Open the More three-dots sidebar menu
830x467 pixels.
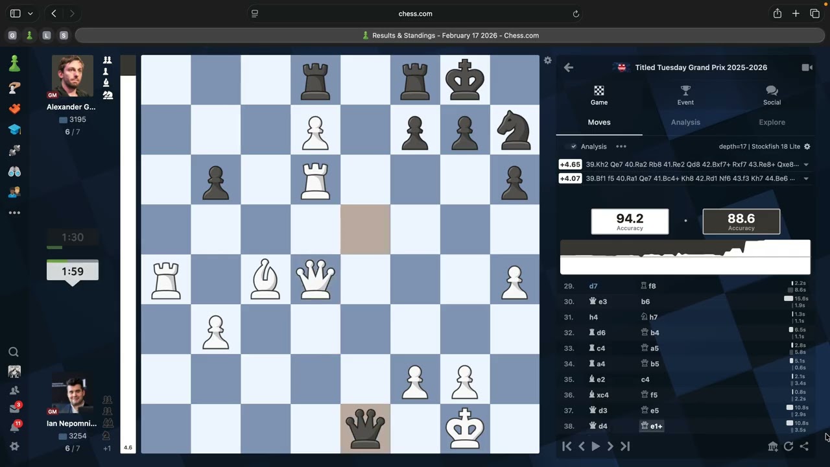point(14,213)
